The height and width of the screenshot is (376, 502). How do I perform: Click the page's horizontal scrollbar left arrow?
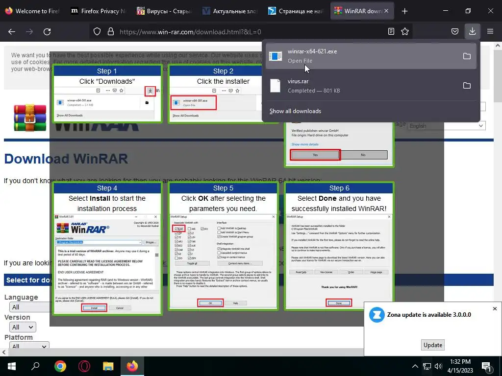[x=3, y=352]
